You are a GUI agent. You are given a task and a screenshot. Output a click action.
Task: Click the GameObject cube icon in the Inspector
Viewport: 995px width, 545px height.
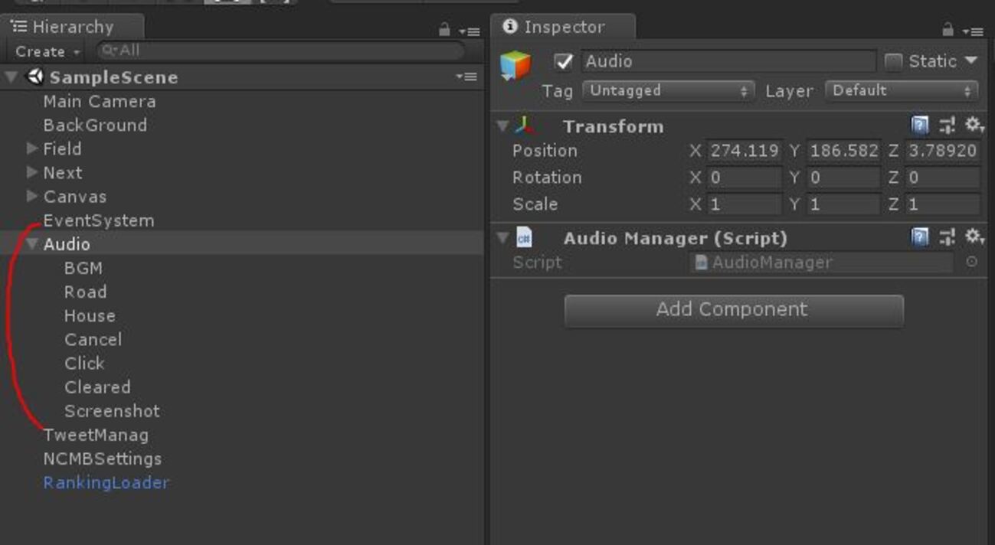pyautogui.click(x=516, y=66)
